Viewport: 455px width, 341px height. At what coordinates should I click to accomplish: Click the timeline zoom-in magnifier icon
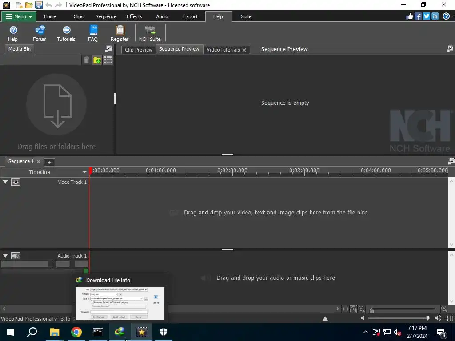coord(444,309)
